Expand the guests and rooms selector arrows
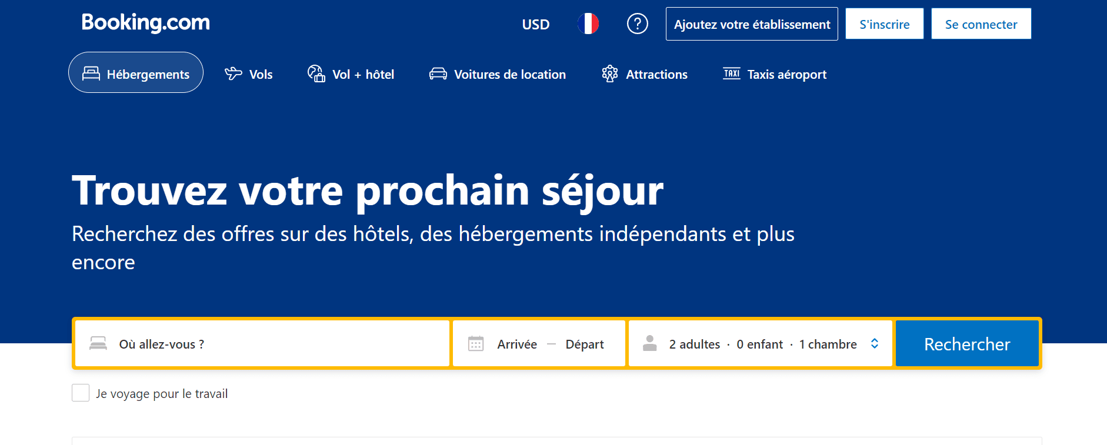The width and height of the screenshot is (1107, 445). [875, 344]
